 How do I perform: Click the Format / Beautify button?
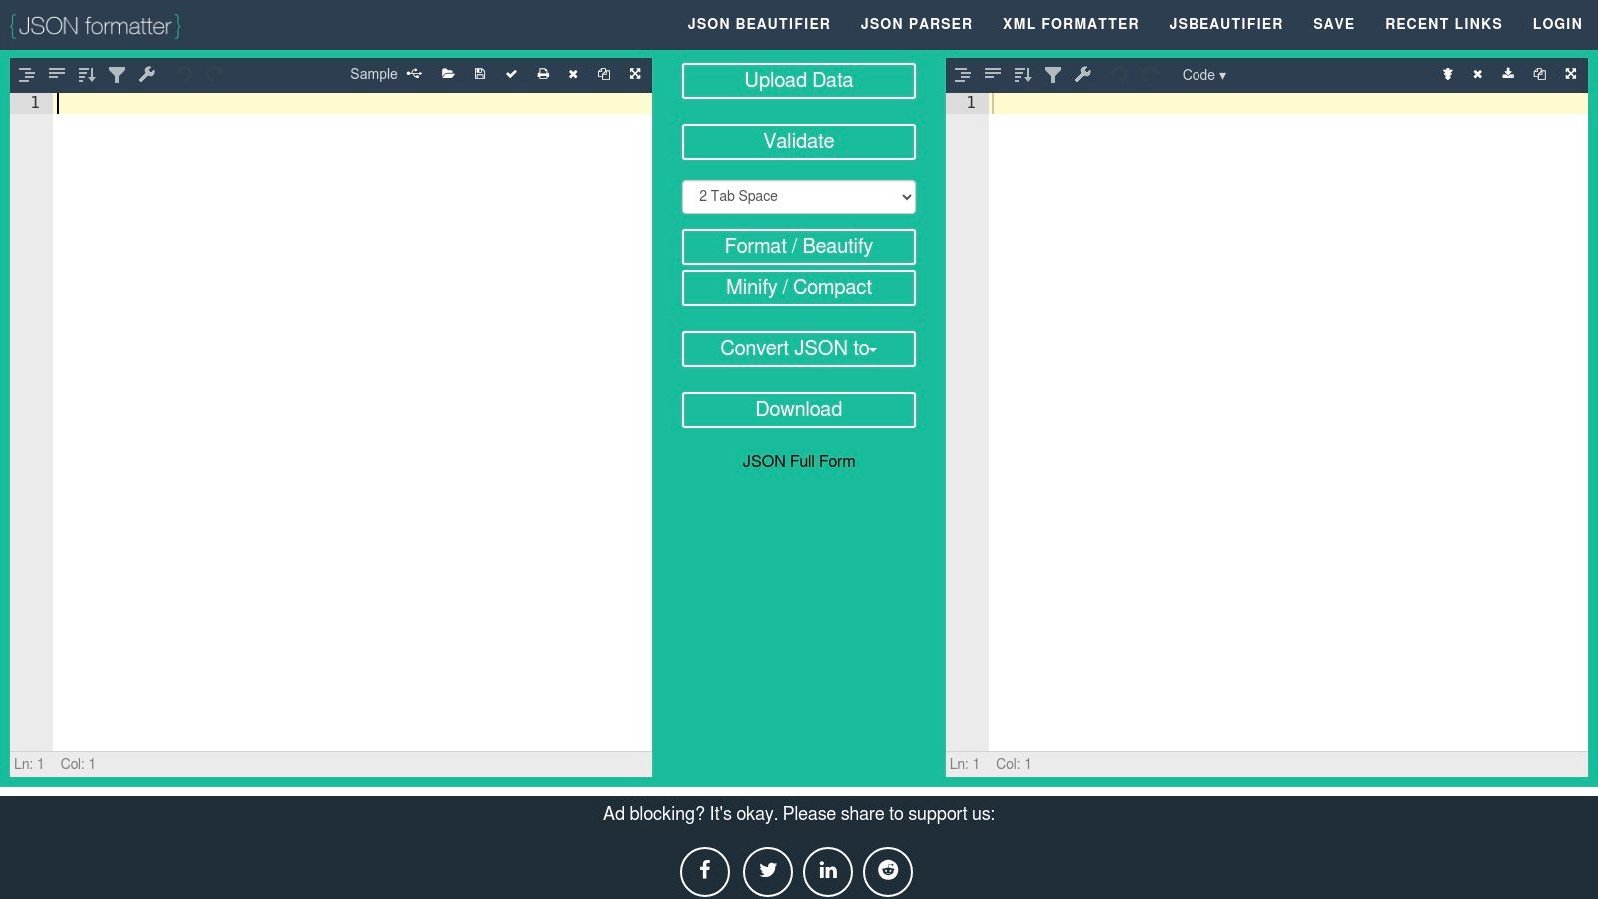[x=798, y=246]
